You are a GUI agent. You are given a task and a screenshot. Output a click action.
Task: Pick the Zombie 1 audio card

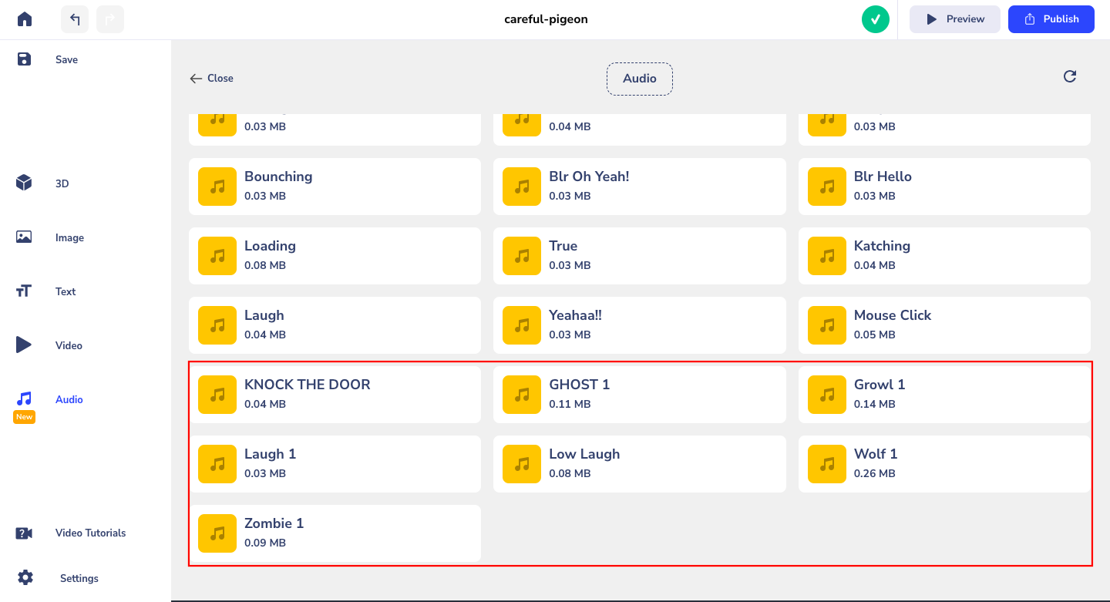pyautogui.click(x=335, y=533)
